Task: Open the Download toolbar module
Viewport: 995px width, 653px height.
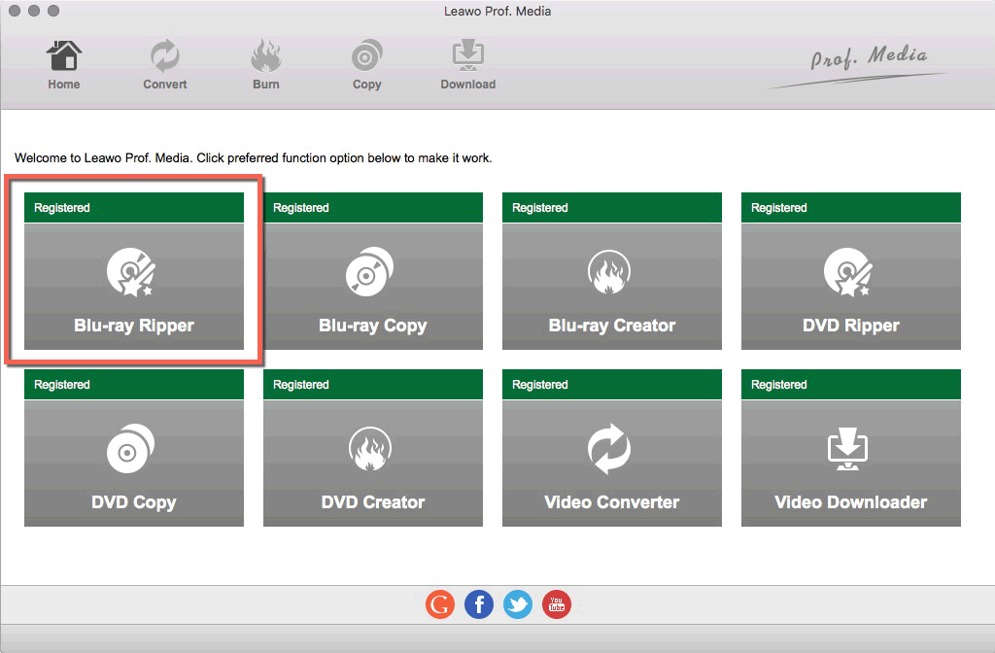Action: [x=468, y=65]
